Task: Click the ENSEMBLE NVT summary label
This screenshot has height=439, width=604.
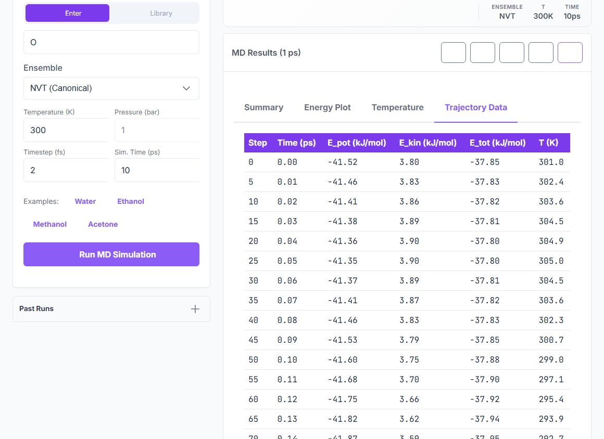Action: tap(507, 12)
